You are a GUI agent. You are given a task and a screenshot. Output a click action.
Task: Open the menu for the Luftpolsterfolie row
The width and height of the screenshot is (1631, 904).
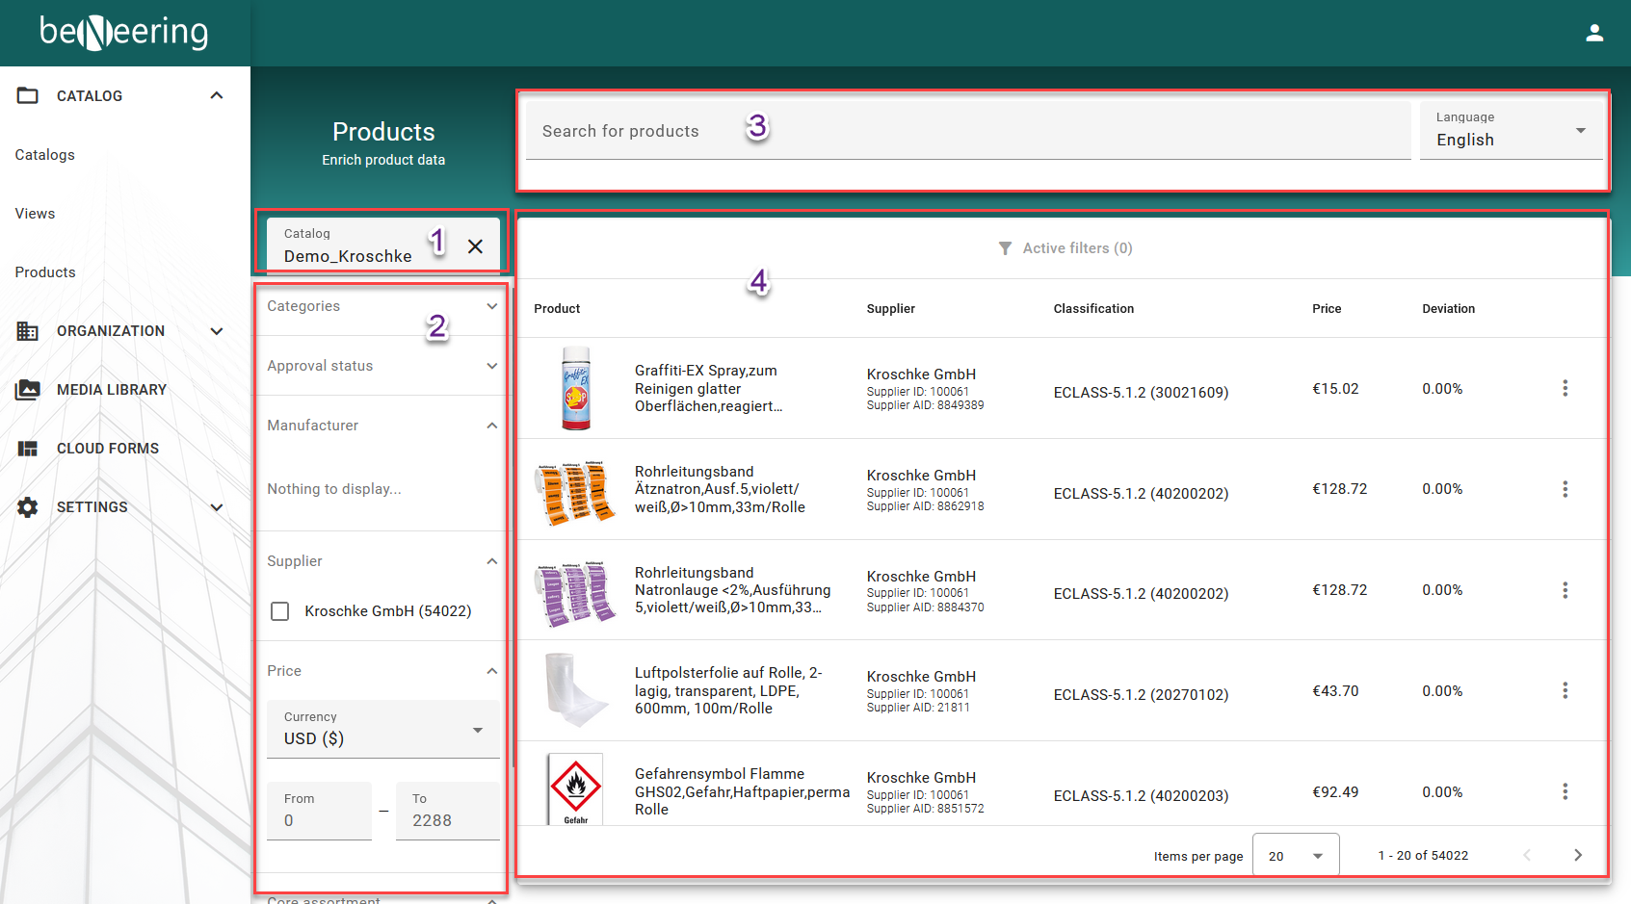[1565, 690]
